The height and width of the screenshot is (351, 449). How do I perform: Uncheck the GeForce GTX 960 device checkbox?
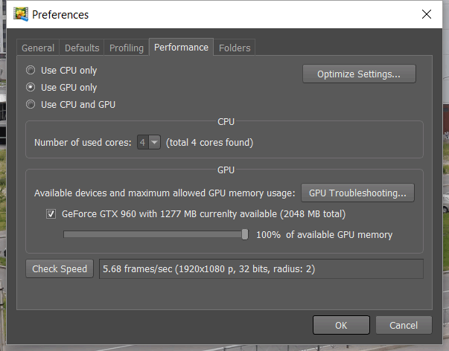[51, 214]
